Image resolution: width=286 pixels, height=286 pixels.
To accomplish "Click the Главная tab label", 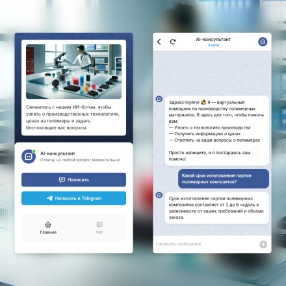I will pos(48,232).
